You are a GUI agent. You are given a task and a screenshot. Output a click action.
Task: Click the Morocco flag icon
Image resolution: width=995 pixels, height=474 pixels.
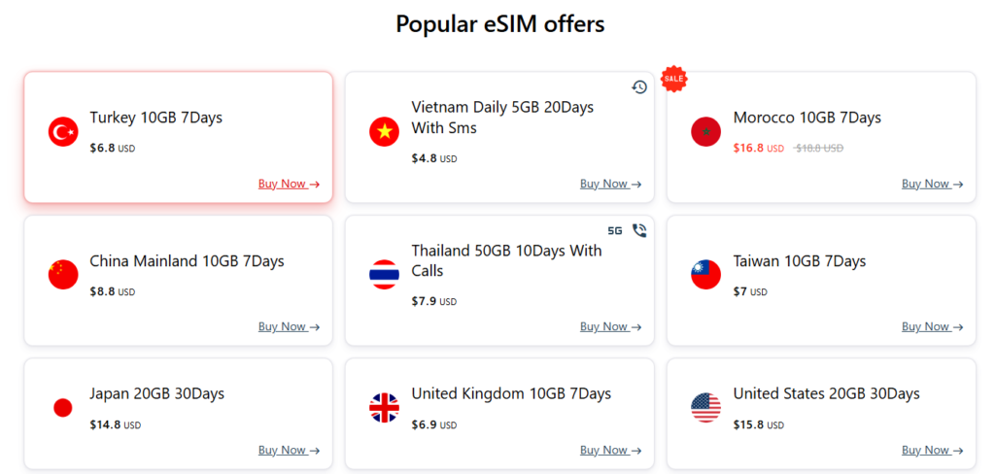point(706,132)
